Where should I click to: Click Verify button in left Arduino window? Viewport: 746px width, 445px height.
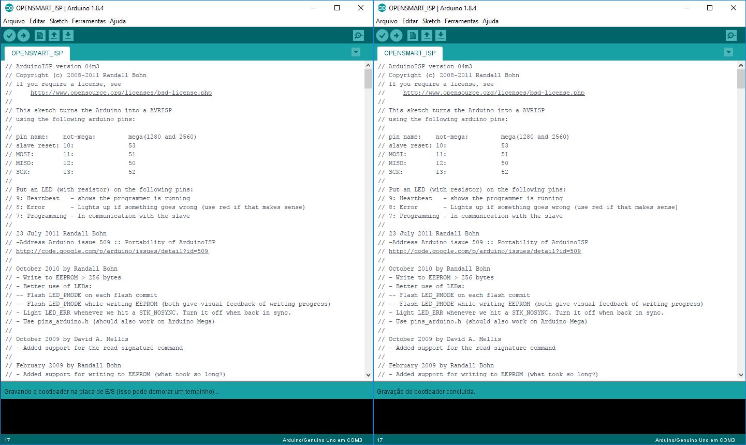[10, 35]
